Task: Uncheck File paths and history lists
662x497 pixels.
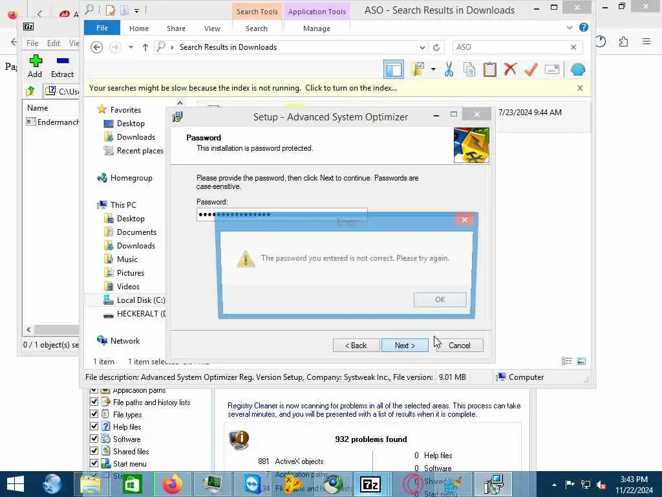Action: click(x=94, y=402)
